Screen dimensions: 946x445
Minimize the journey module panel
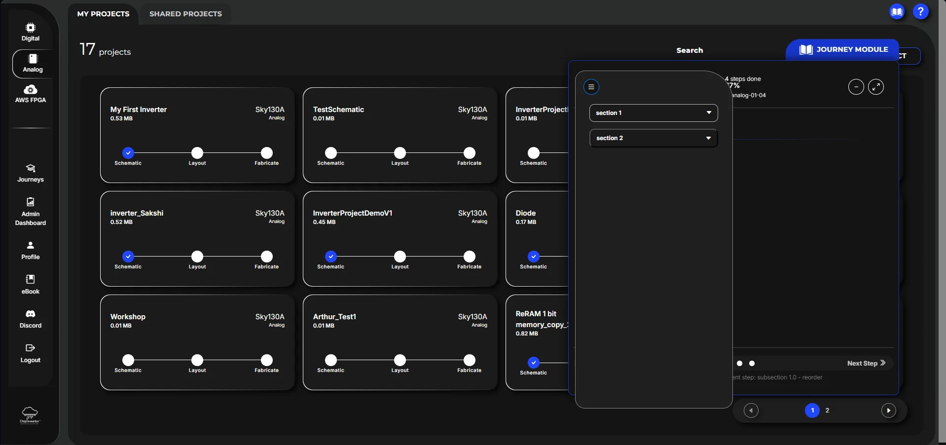[856, 87]
